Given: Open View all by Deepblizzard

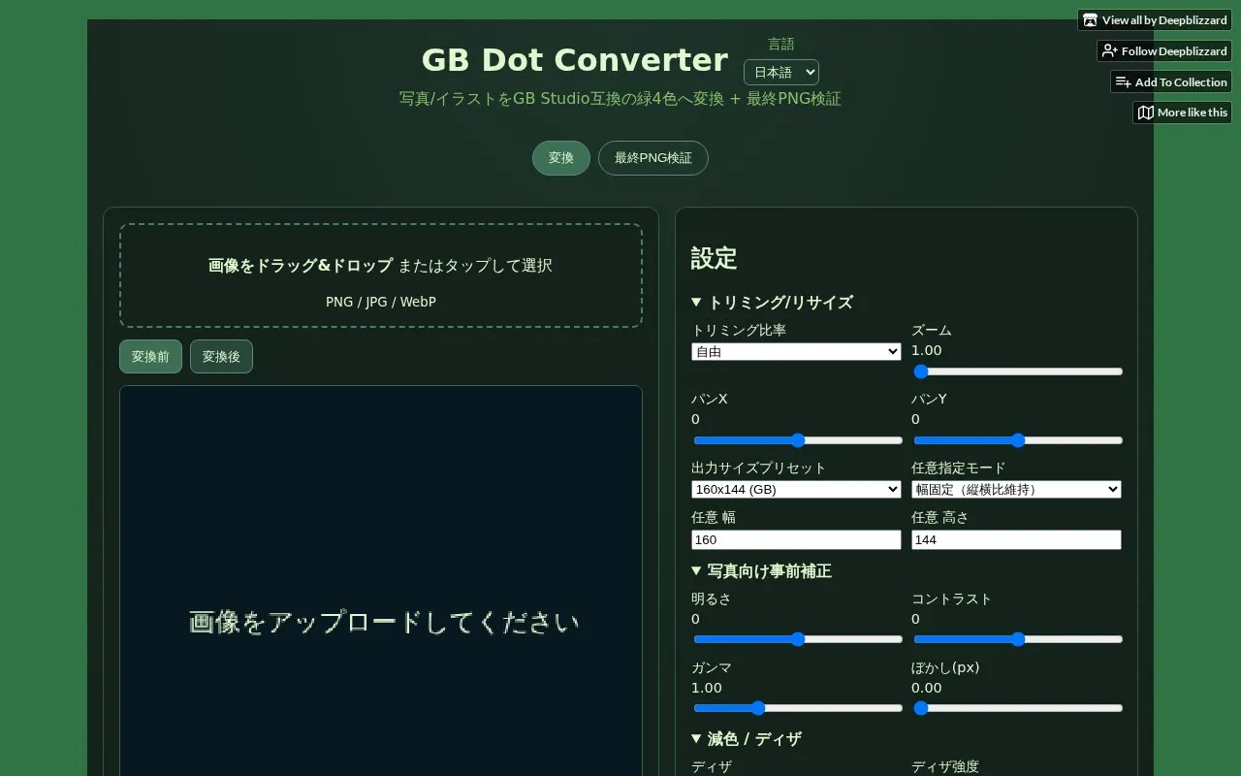Looking at the screenshot, I should coord(1155,20).
